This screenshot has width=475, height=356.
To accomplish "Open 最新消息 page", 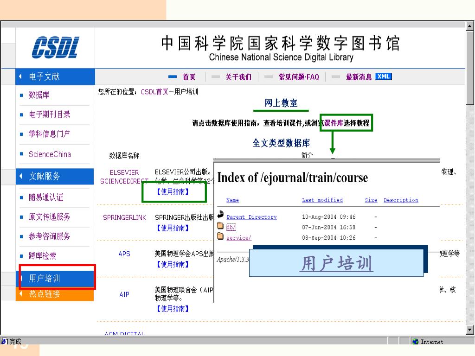I will tap(359, 77).
